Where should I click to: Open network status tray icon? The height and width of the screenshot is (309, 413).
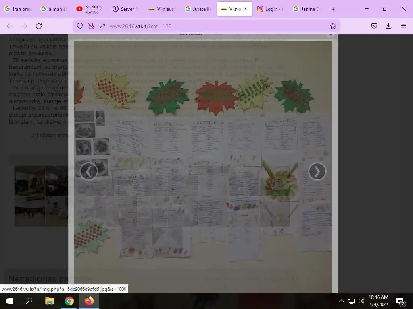pos(351,301)
